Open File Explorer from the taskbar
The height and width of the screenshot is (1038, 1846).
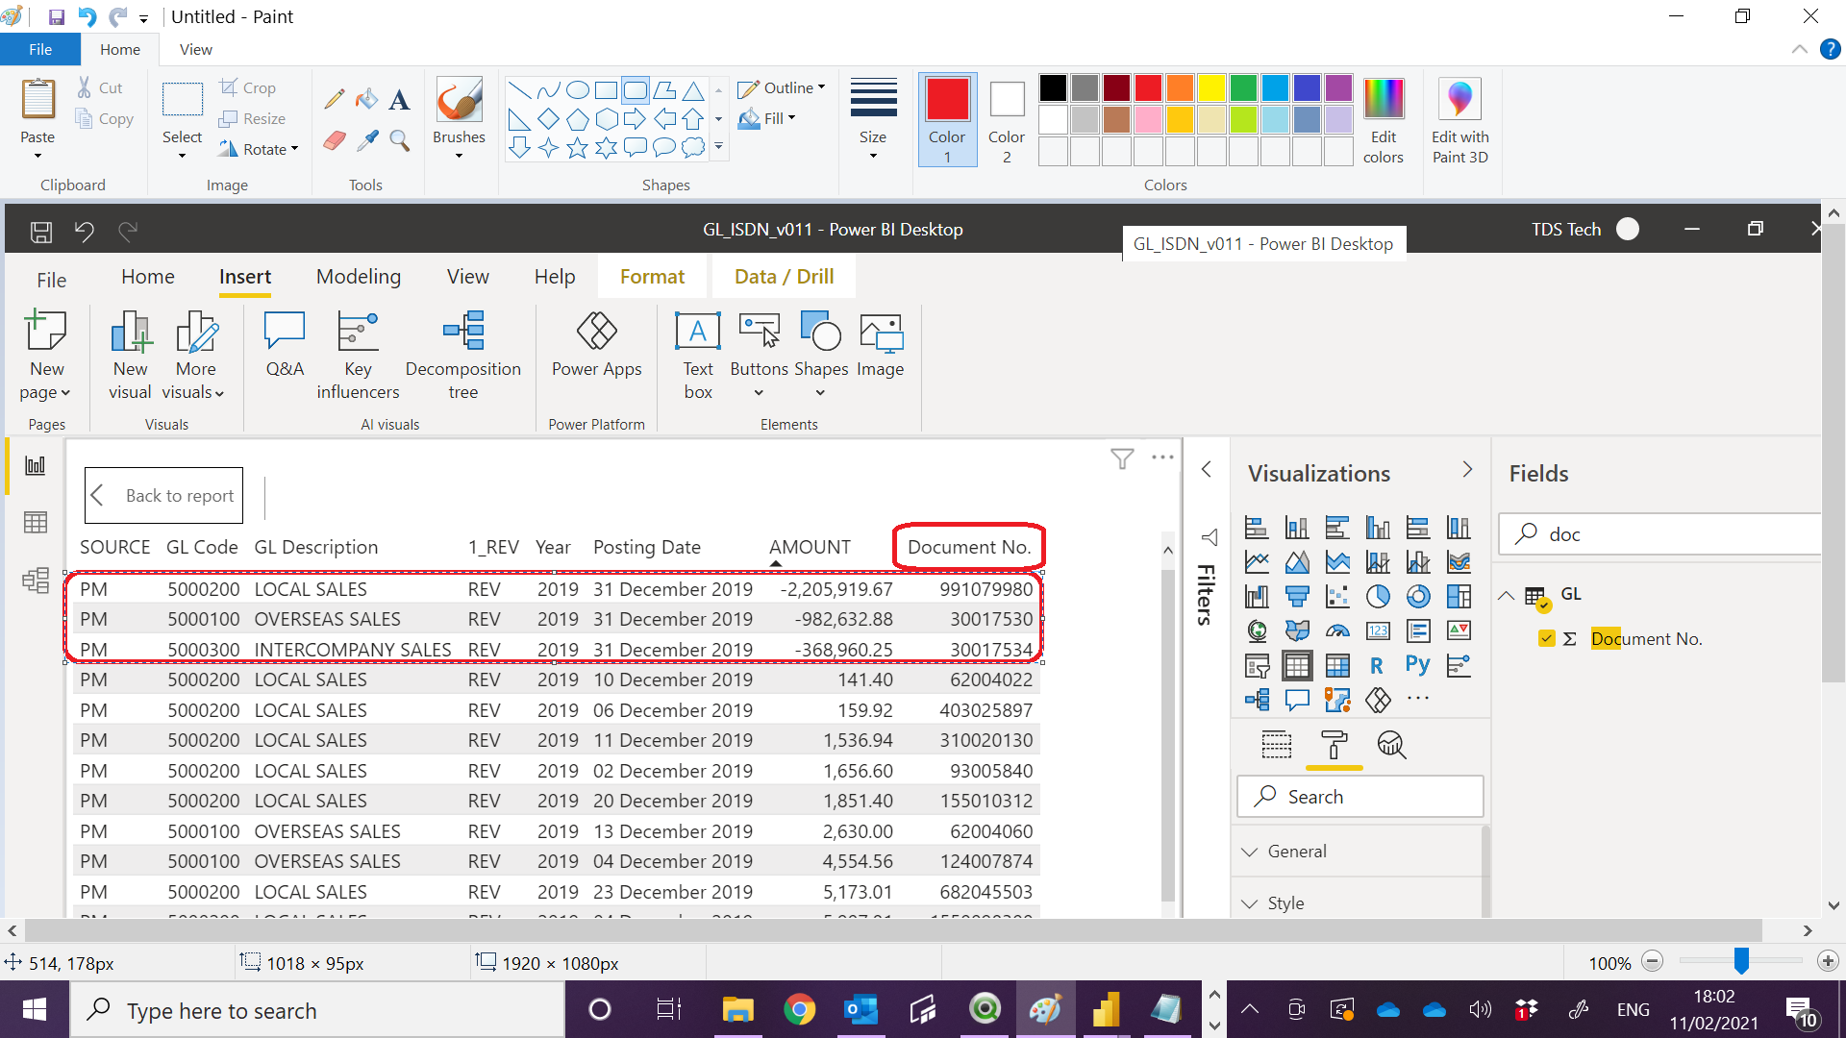(x=737, y=1010)
